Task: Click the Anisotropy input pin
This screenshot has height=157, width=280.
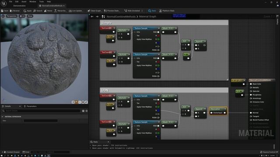Action: [x=251, y=98]
